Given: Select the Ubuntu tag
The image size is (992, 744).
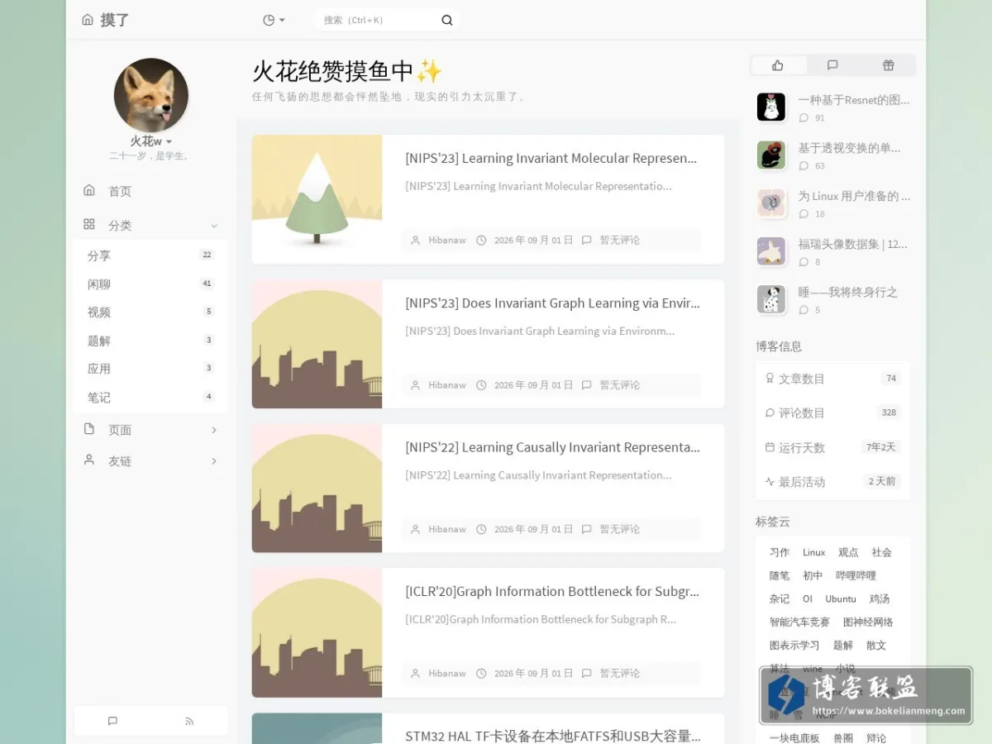Looking at the screenshot, I should coord(841,599).
